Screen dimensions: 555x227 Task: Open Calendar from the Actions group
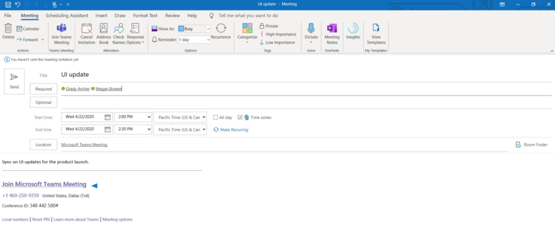[x=28, y=29]
